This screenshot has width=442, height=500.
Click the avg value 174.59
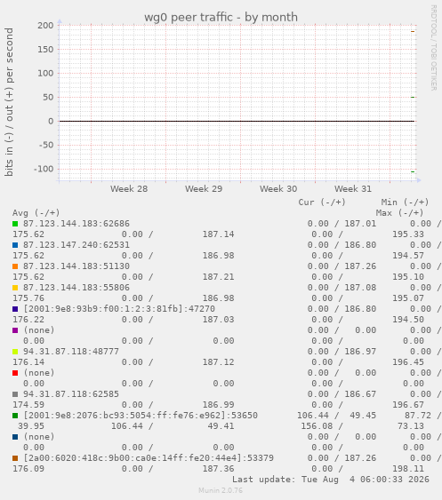(x=28, y=405)
